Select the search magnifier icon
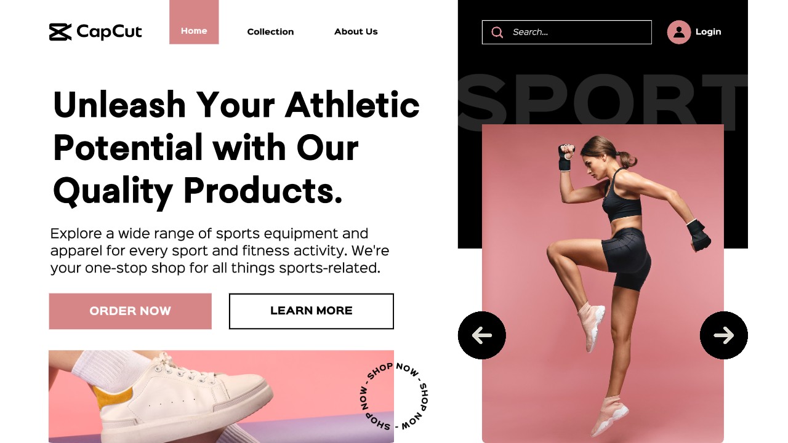Image resolution: width=788 pixels, height=443 pixels. [497, 32]
